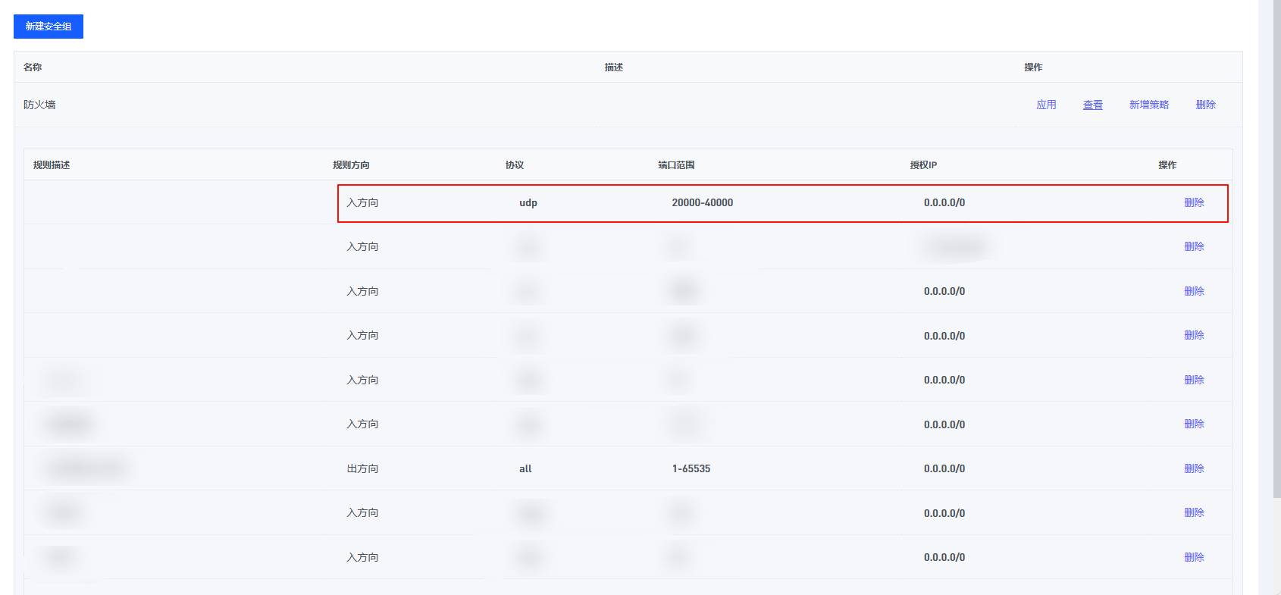The image size is (1281, 595).
Task: Click 应用 link for 防火墙 group
Action: tap(1046, 105)
